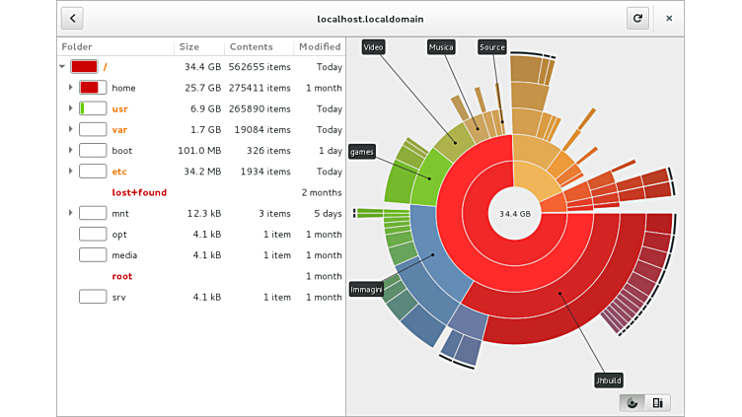Go back using the back arrow button

tap(72, 18)
